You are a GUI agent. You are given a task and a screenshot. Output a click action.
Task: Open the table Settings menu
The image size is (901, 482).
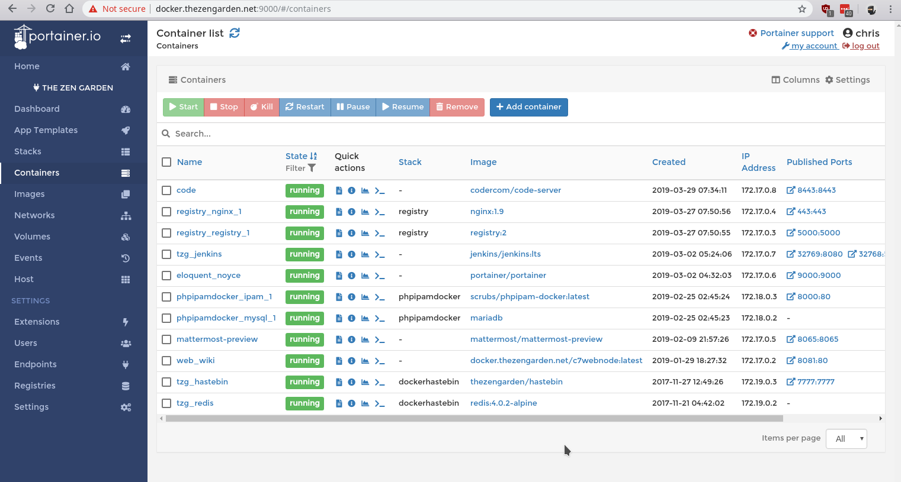pyautogui.click(x=848, y=80)
